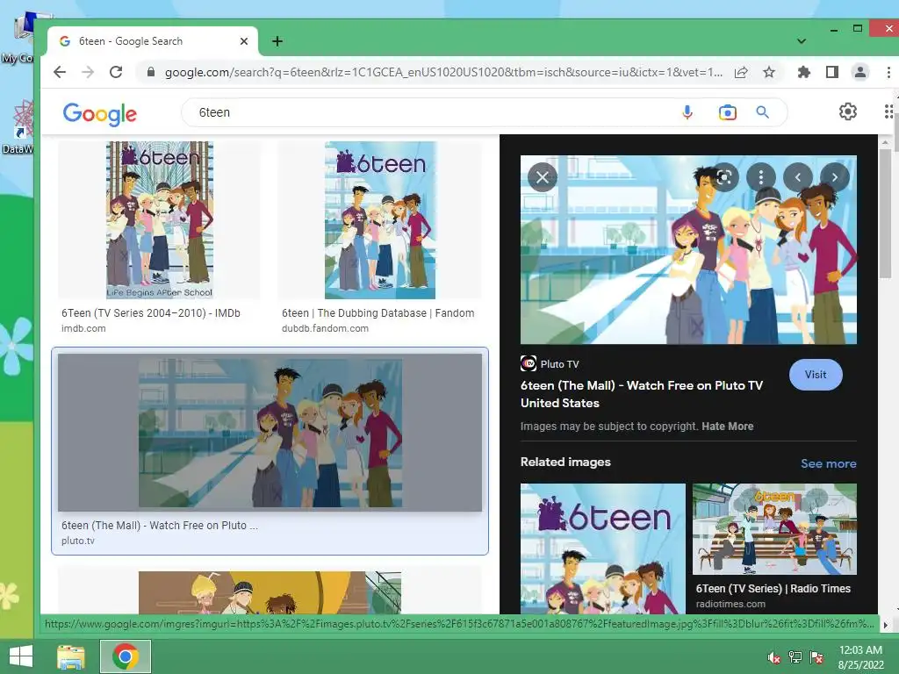Image resolution: width=899 pixels, height=674 pixels.
Task: Close the image preview panel
Action: pos(543,177)
